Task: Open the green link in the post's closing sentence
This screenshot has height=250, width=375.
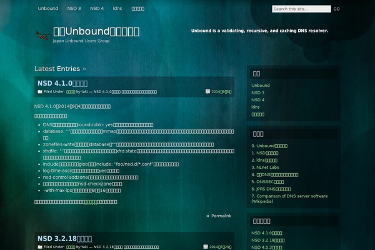Action: tap(91, 202)
